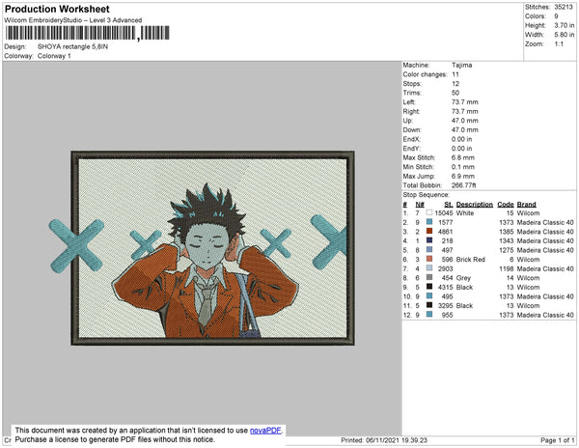
Task: Click the 'Colorway 1' value
Action: (54, 56)
